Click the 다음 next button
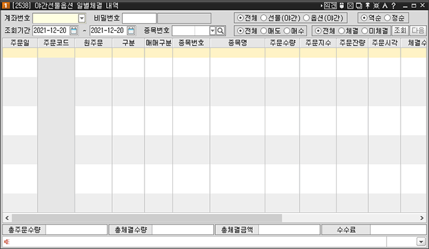The image size is (429, 249). point(418,30)
